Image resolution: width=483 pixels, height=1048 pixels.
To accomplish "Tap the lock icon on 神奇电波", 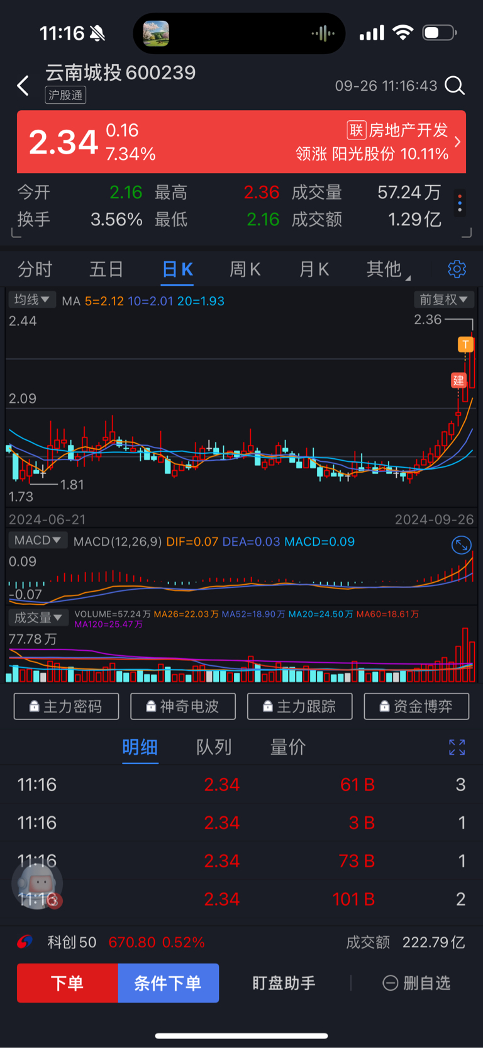I will [151, 707].
